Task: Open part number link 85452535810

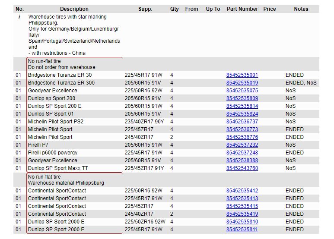Action: 242,222
